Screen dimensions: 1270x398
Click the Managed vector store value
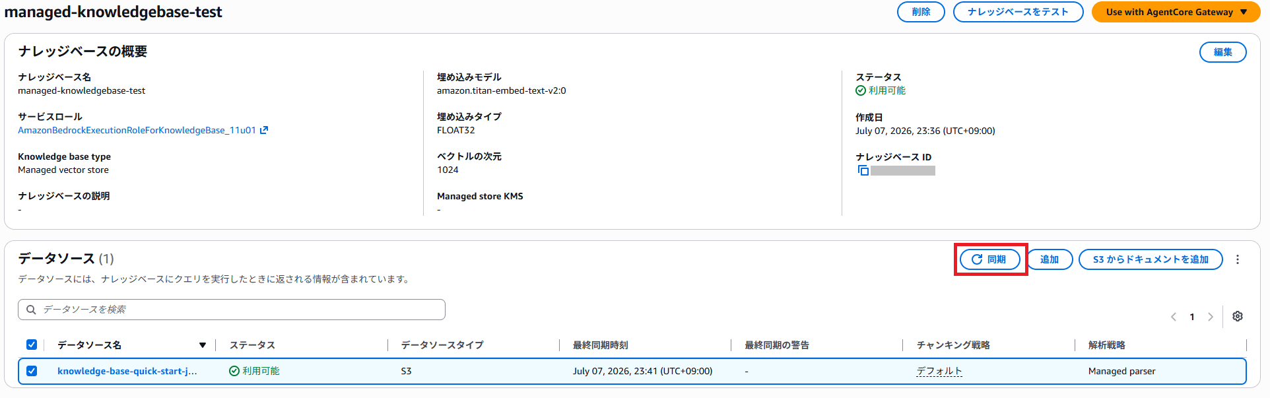click(63, 170)
